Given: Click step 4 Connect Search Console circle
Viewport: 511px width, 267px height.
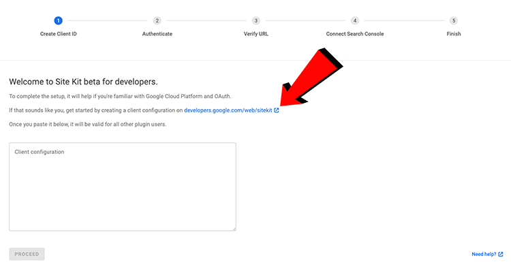Looking at the screenshot, I should tap(355, 20).
